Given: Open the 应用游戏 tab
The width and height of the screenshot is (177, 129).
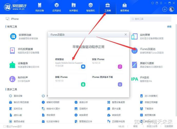Looking at the screenshot, I should pos(57,7).
